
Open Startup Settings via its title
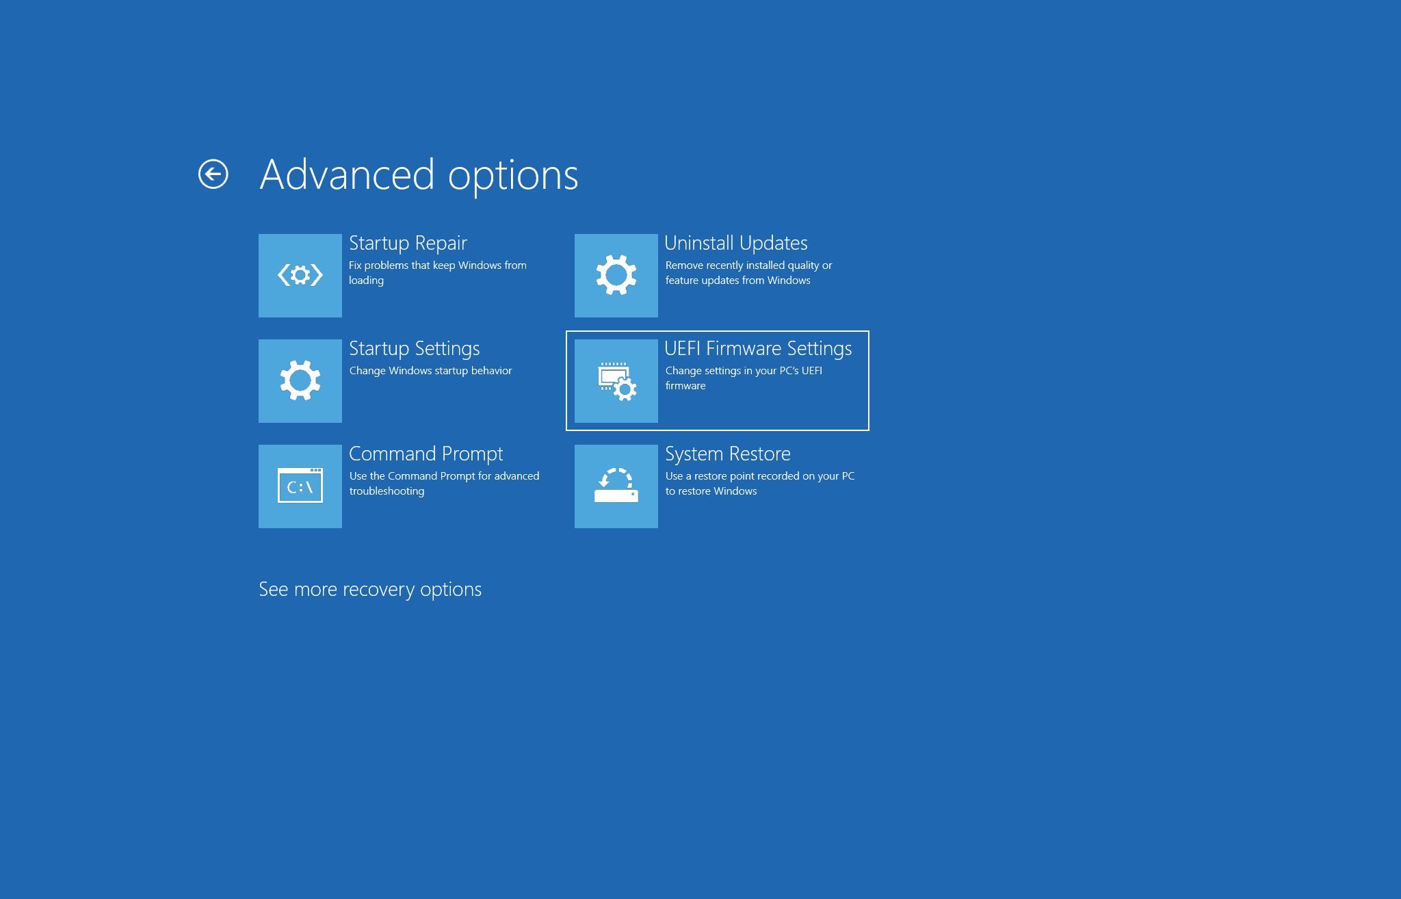[414, 348]
